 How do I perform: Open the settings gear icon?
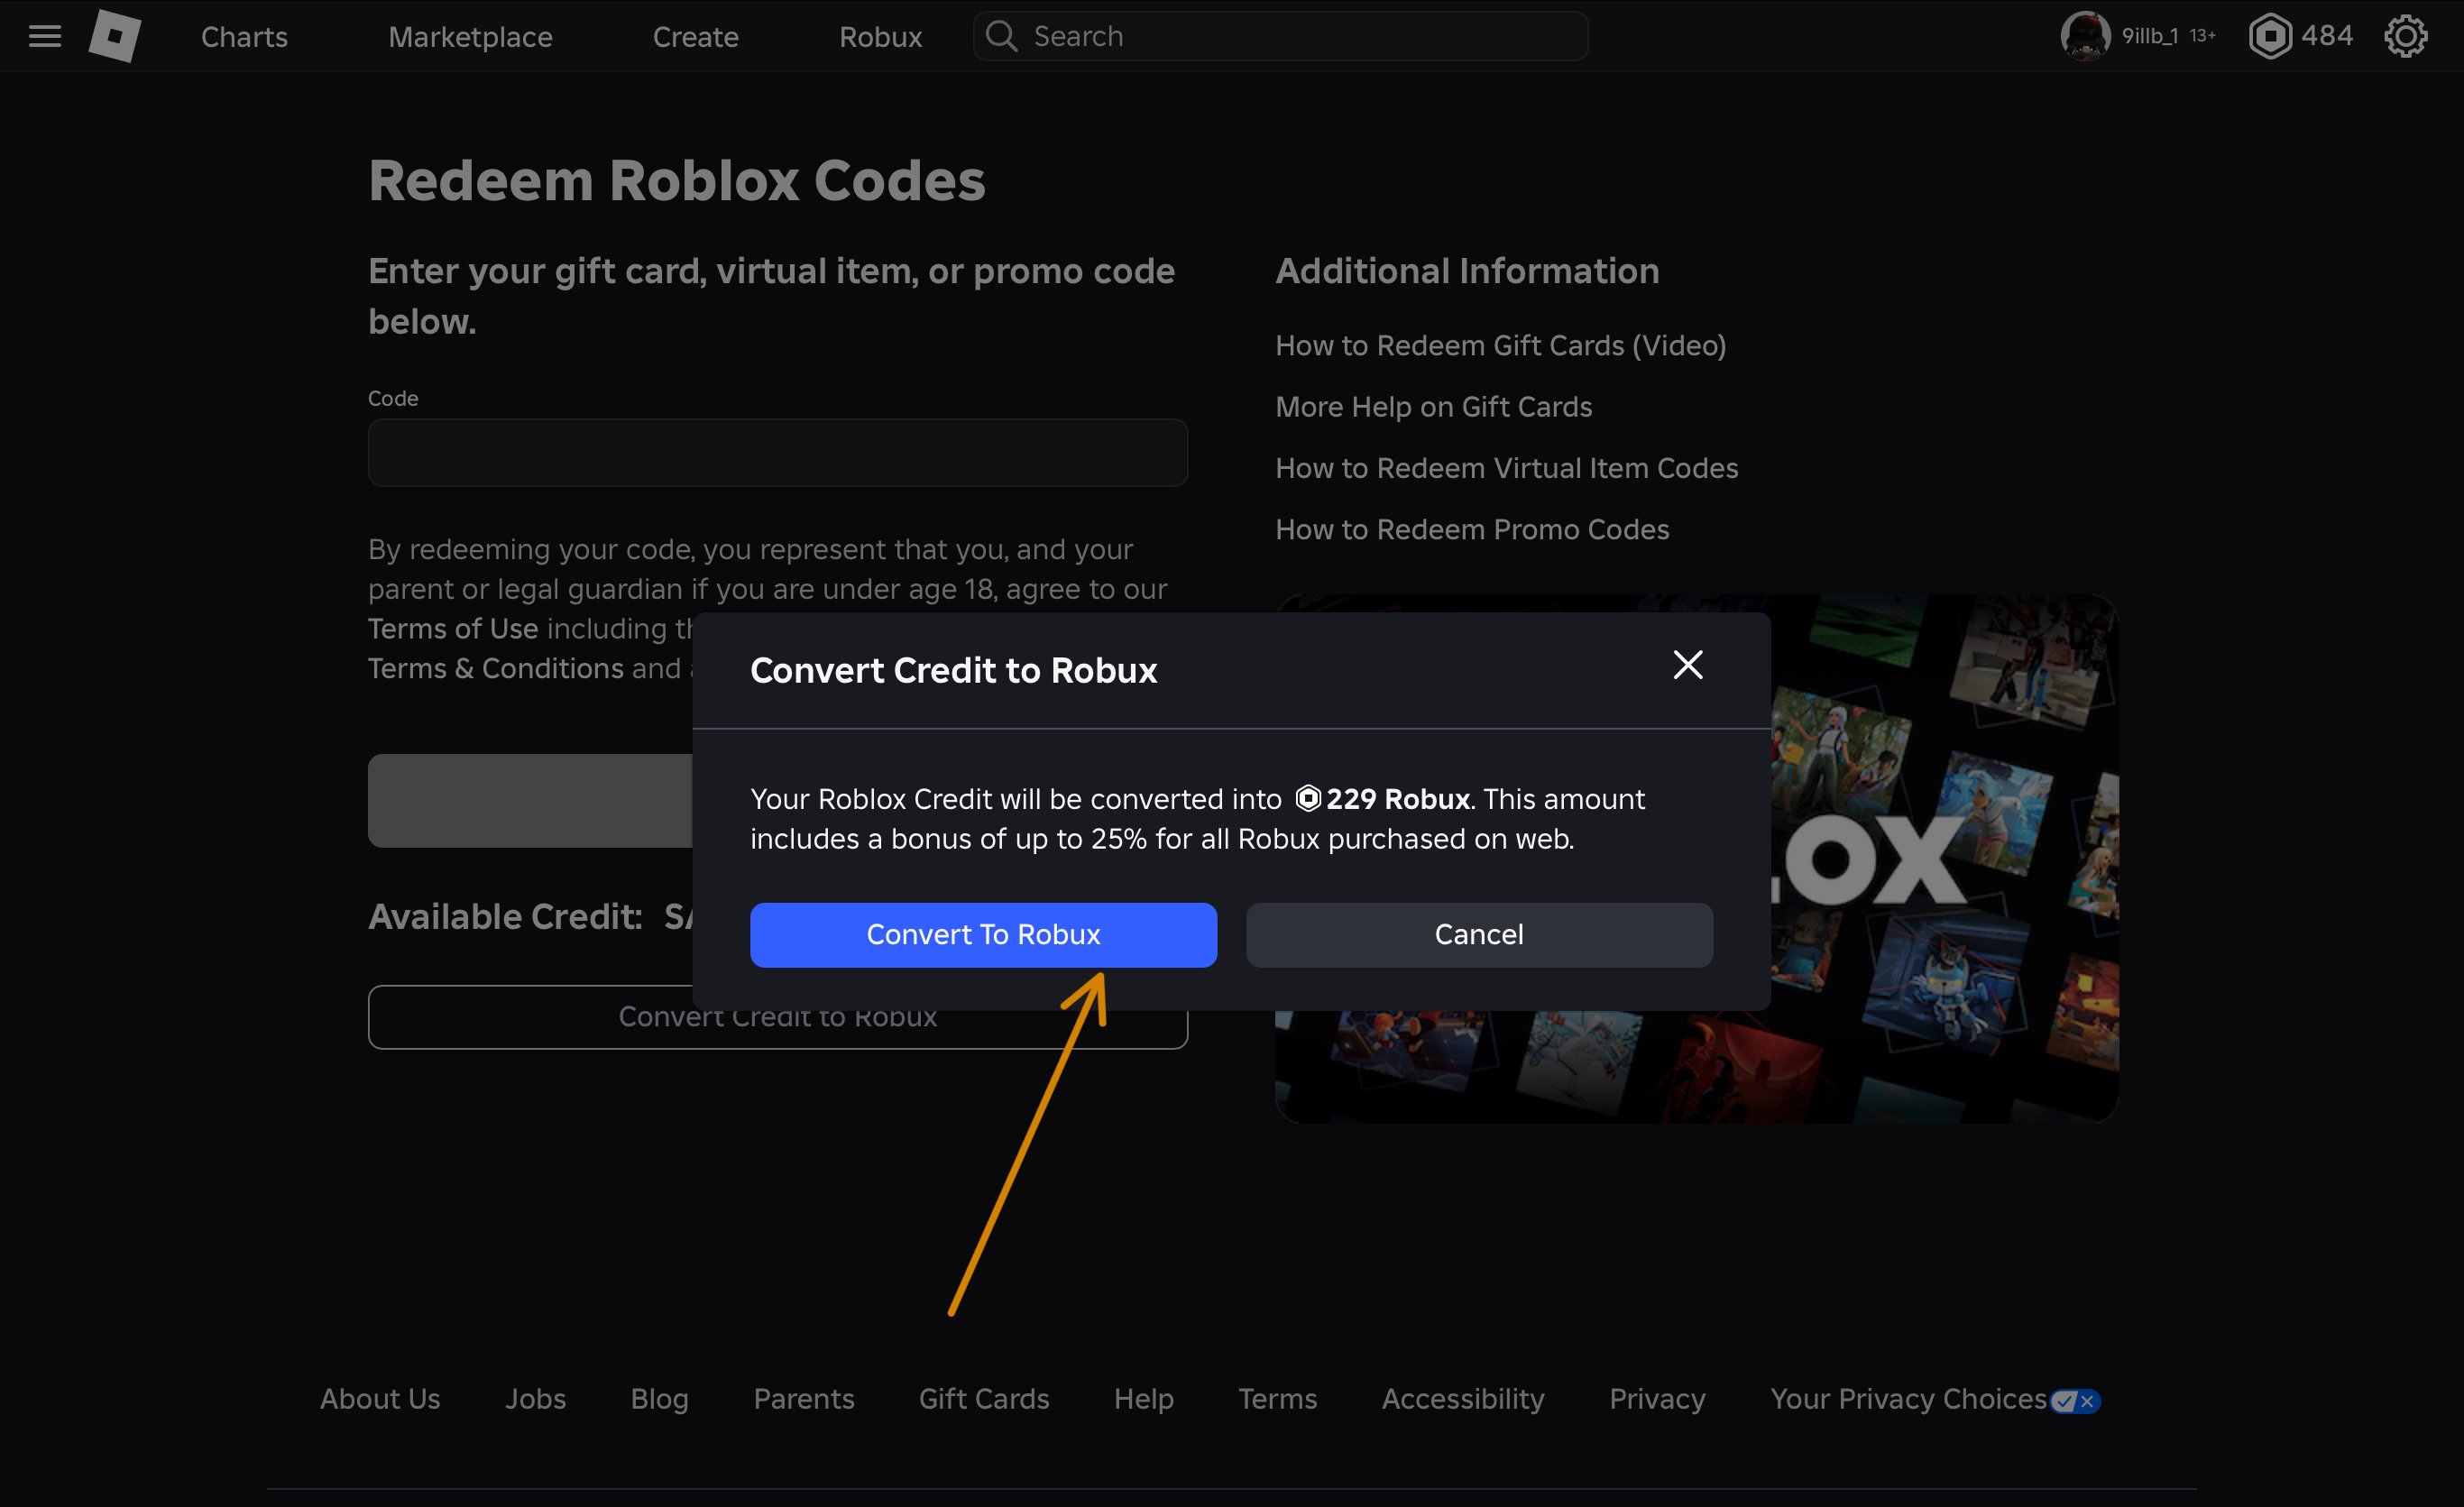pos(2405,36)
